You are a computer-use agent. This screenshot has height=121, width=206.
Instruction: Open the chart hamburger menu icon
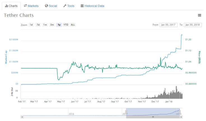200,15
